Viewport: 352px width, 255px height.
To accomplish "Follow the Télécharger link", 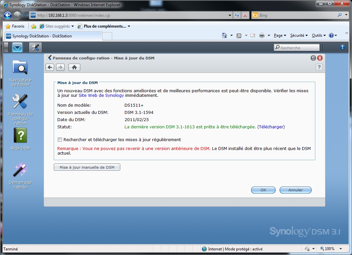I will pyautogui.click(x=271, y=127).
